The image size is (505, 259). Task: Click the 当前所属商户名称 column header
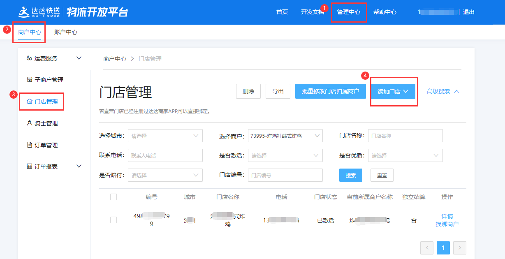click(370, 197)
